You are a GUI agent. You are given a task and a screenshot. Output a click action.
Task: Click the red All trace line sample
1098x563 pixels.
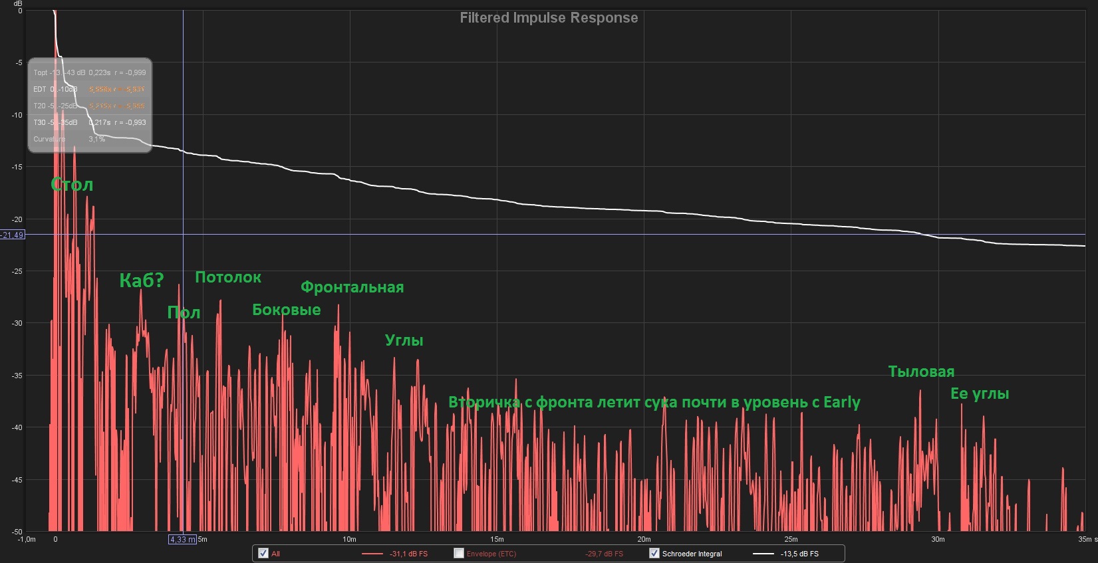point(372,554)
